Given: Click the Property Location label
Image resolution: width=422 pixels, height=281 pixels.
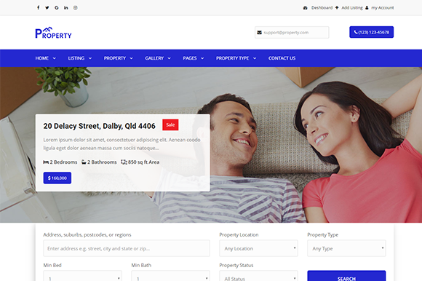Looking at the screenshot, I should tap(239, 234).
